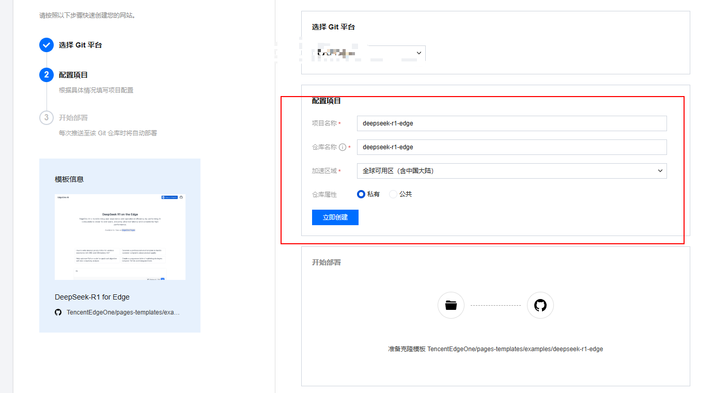Click the 项目名称 input field
The height and width of the screenshot is (393, 713).
click(x=512, y=123)
